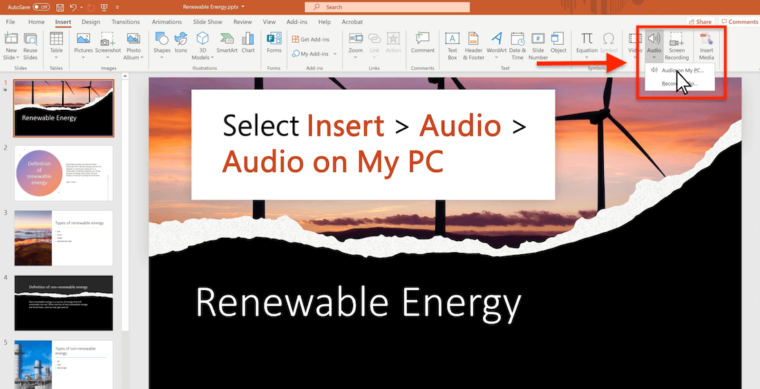Image resolution: width=760 pixels, height=389 pixels.
Task: Click the Save icon in title bar
Action: pos(61,7)
